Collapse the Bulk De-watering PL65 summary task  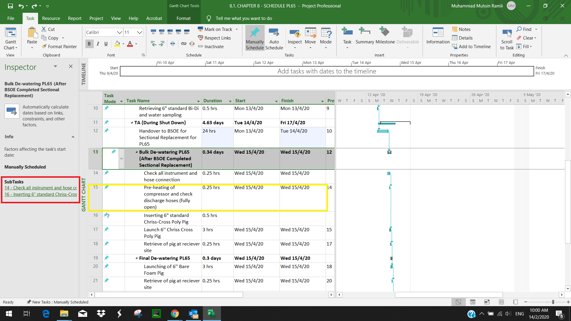tap(137, 152)
